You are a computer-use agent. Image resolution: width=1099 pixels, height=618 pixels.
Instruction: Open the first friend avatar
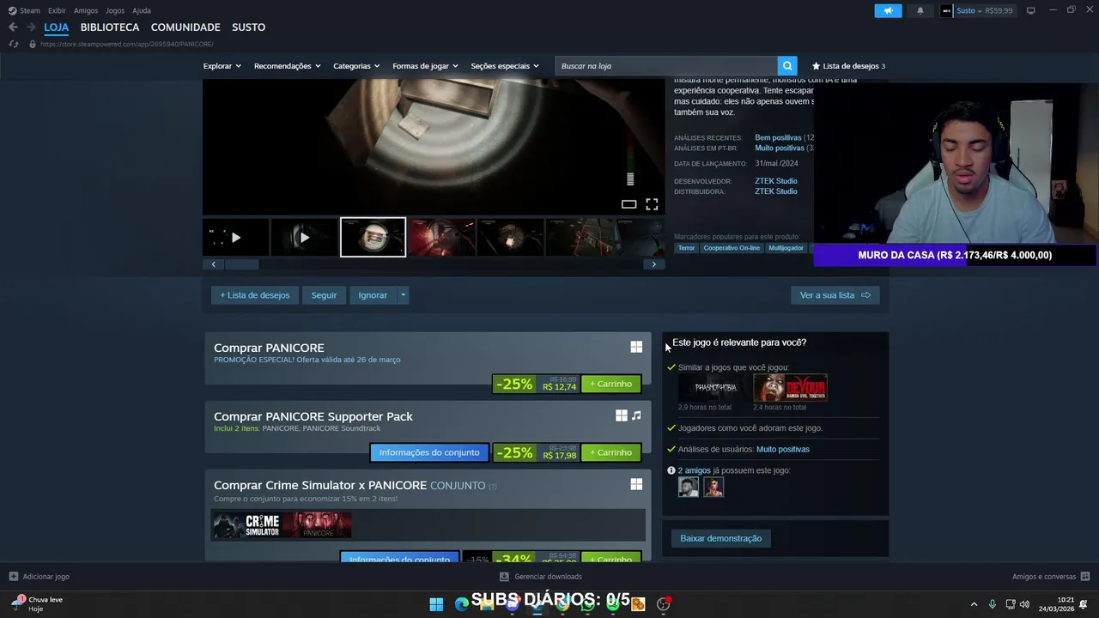(x=689, y=488)
